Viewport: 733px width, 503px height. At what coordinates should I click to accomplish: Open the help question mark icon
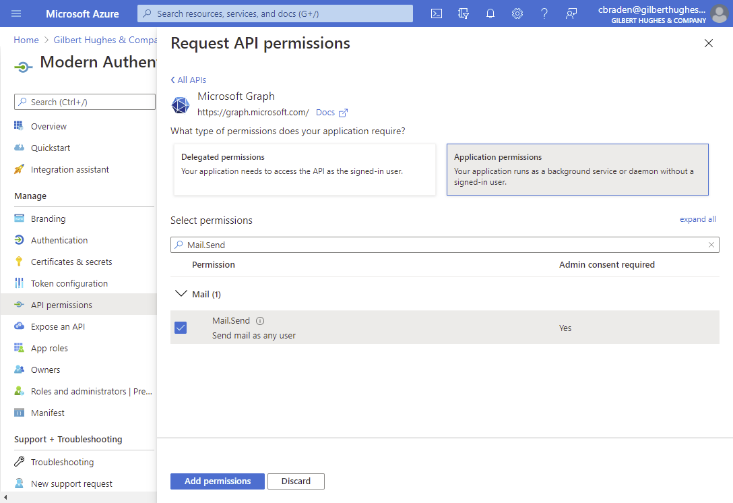544,13
